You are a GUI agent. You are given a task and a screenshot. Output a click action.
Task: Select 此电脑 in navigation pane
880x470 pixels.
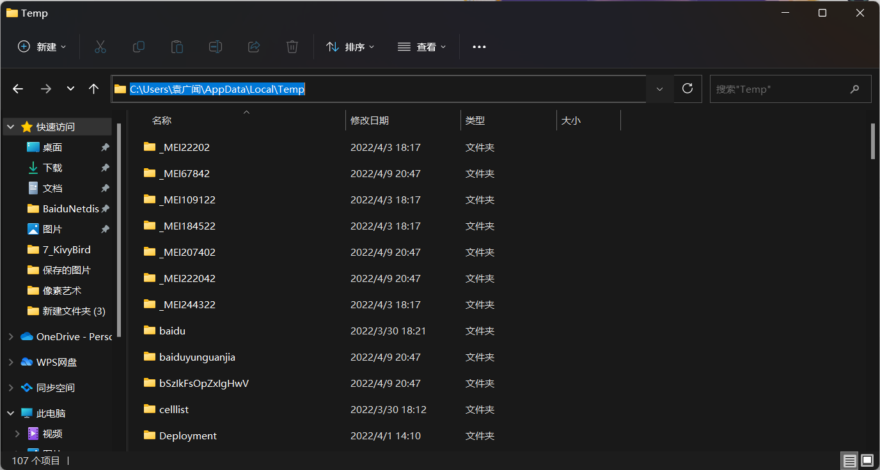point(51,413)
